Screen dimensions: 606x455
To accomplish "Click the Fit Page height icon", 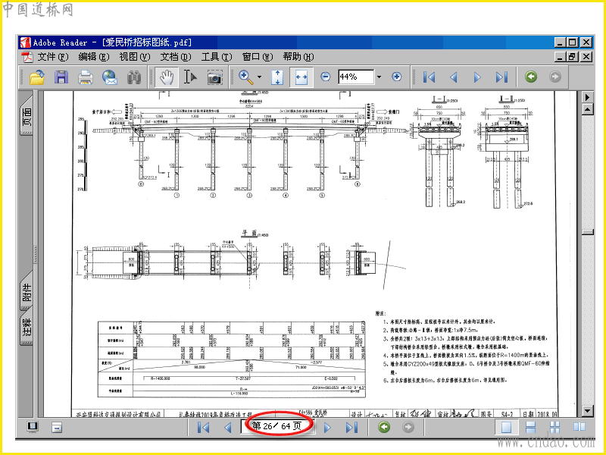I will [277, 77].
